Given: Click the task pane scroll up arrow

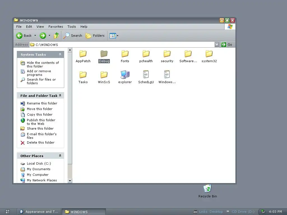Looking at the screenshot, I should pos(70,50).
